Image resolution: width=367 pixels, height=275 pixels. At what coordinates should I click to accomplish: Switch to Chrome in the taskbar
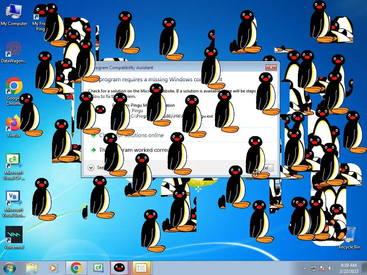[x=76, y=268]
